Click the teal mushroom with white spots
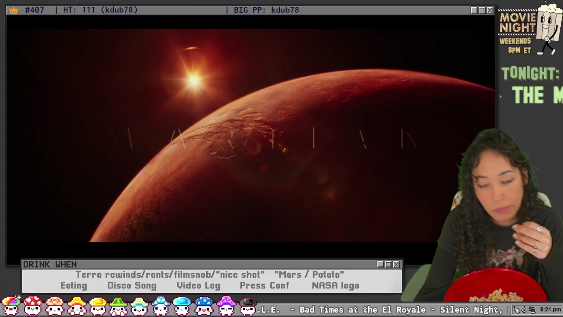 (x=161, y=306)
